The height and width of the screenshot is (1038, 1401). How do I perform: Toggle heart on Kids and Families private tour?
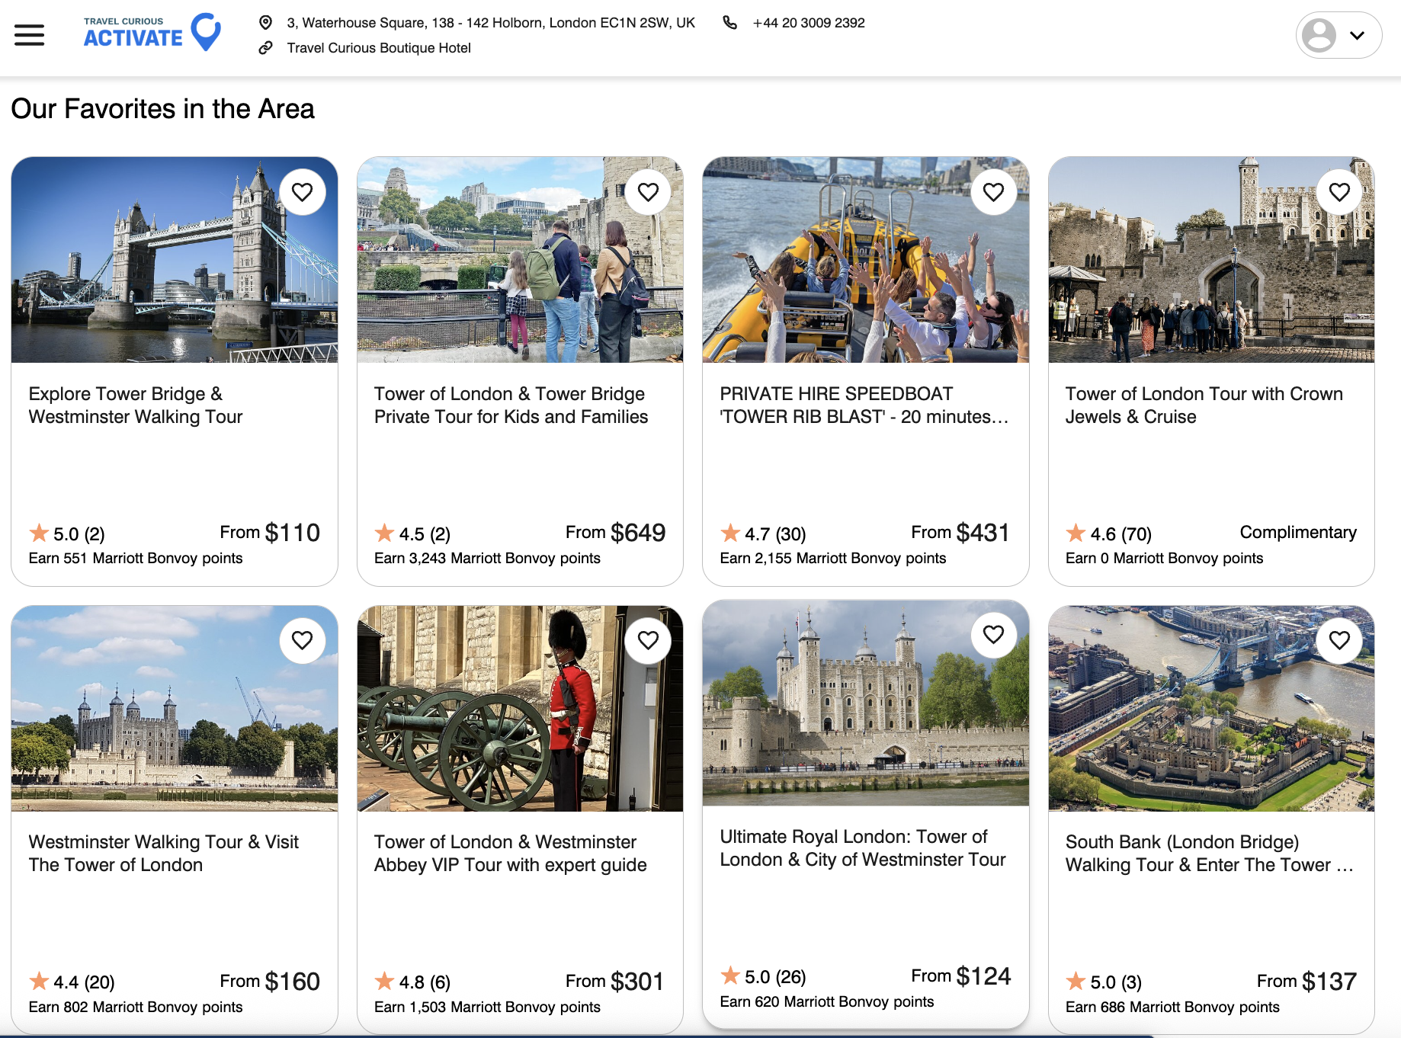click(x=648, y=192)
